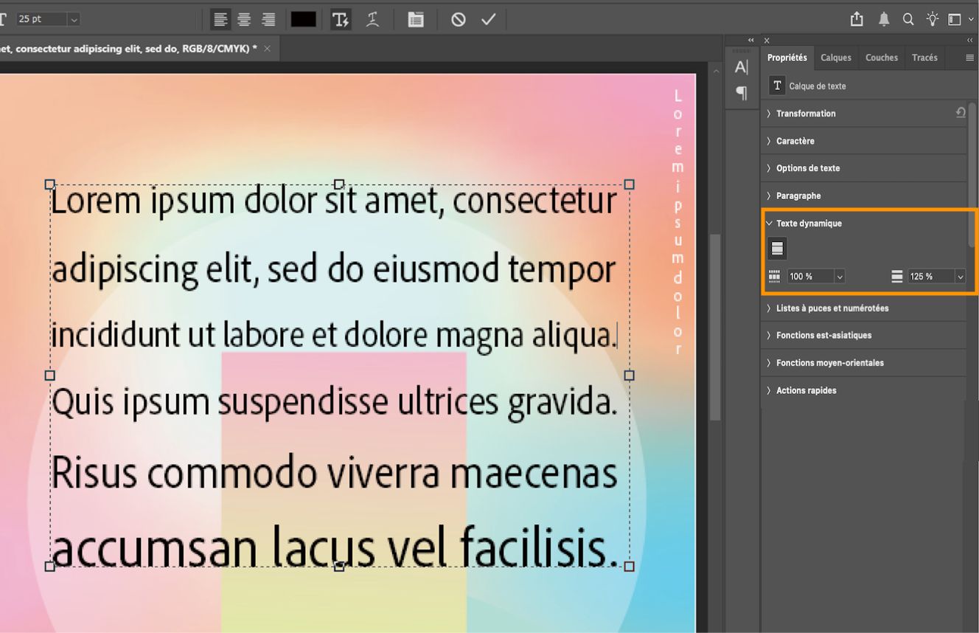Click the Create warped text icon
Viewport: 979px width, 633px height.
(372, 19)
